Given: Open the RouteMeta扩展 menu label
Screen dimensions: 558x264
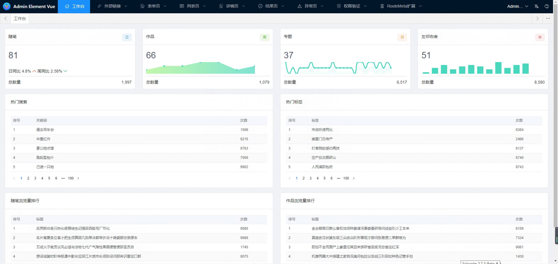Looking at the screenshot, I should click(x=401, y=6).
